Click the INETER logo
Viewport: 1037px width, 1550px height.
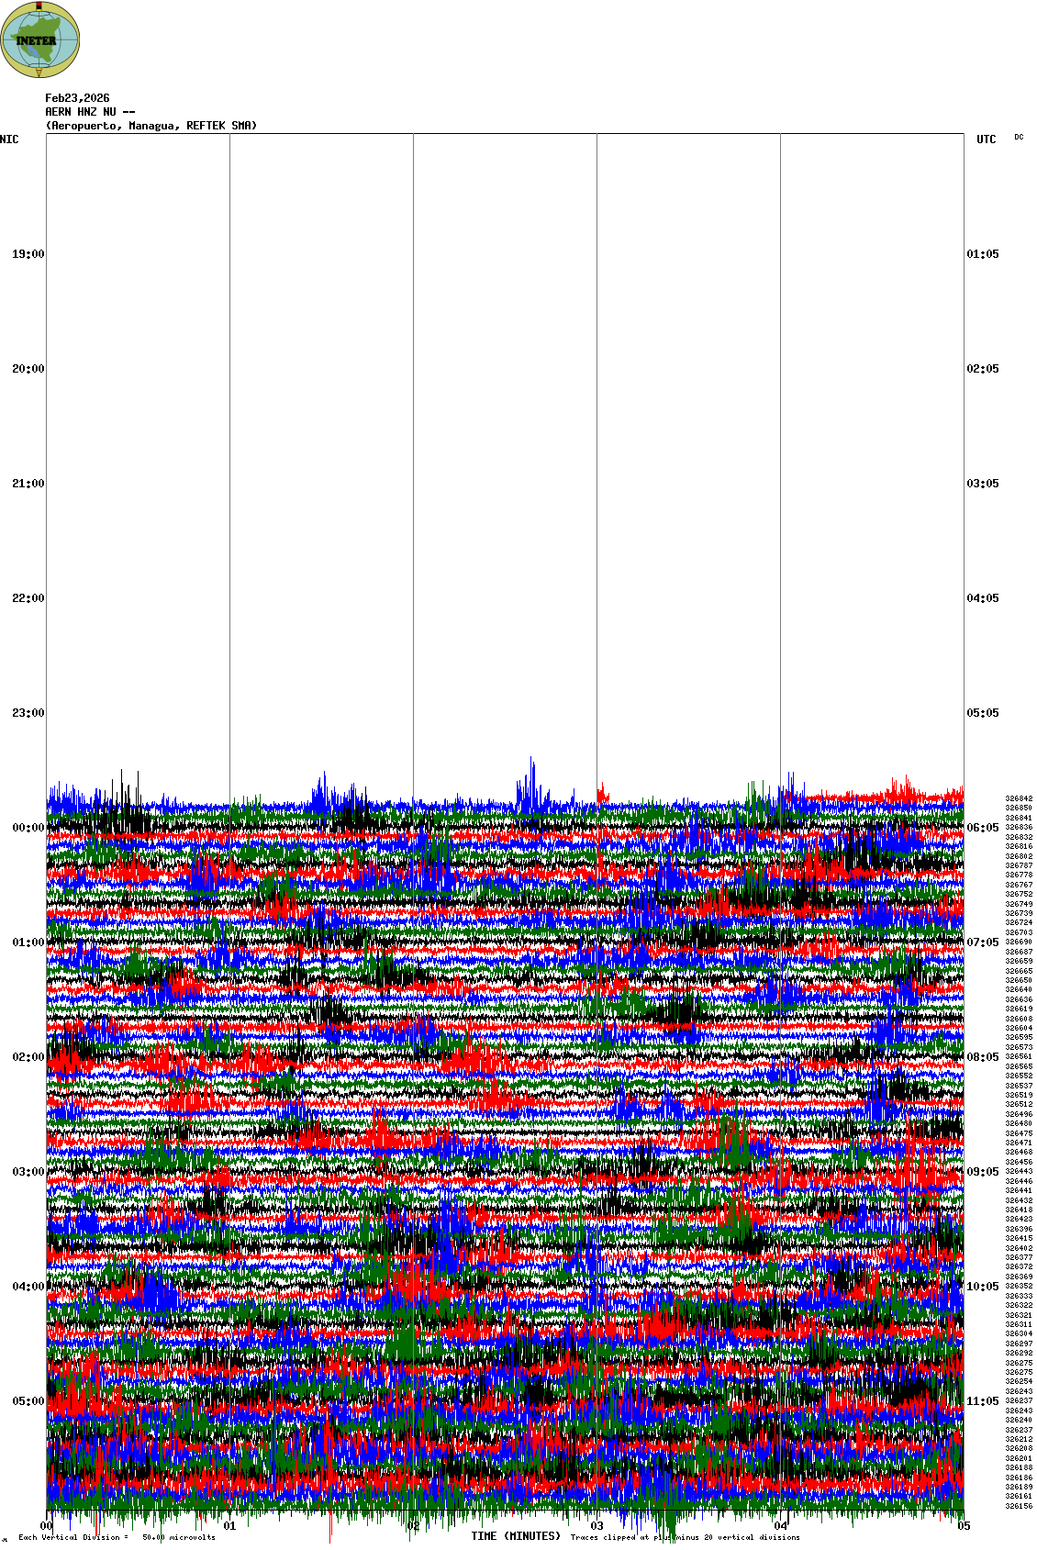[x=40, y=40]
